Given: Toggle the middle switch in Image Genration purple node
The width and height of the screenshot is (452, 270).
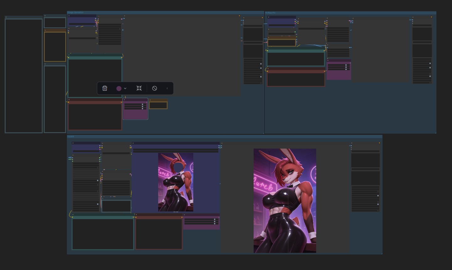Looking at the screenshot, I should coord(142,106).
